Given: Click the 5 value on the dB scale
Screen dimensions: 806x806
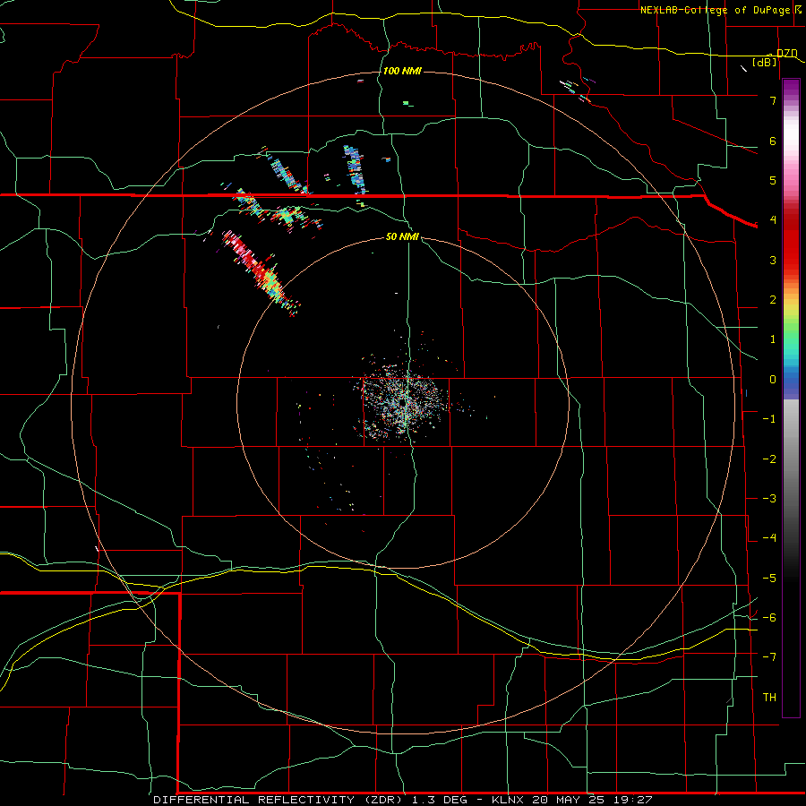Looking at the screenshot, I should [x=773, y=180].
